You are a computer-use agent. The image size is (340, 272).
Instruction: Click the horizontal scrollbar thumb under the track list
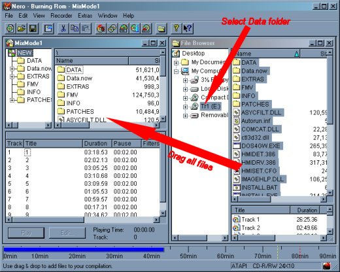[x=48, y=220]
